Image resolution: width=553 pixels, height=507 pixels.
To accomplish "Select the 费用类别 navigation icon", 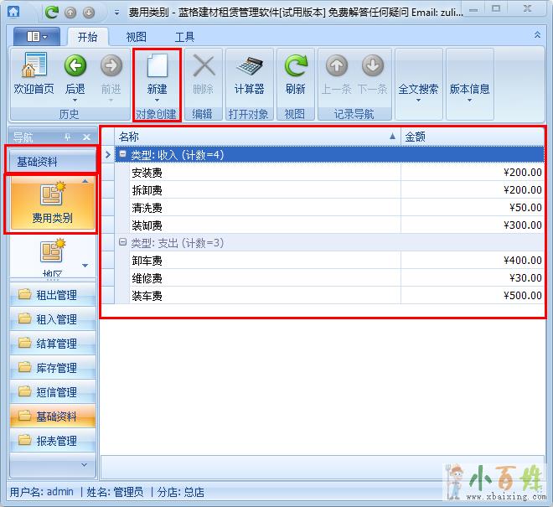I will [x=52, y=202].
